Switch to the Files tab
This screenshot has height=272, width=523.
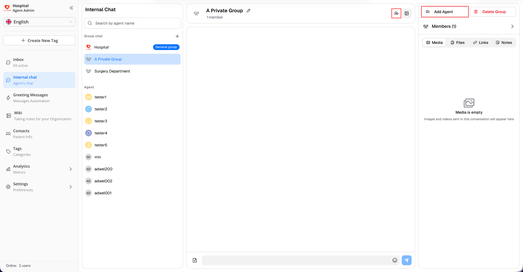(x=458, y=42)
